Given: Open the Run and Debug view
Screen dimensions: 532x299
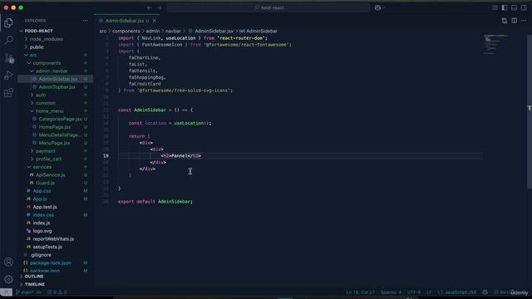Looking at the screenshot, I should pyautogui.click(x=8, y=76).
